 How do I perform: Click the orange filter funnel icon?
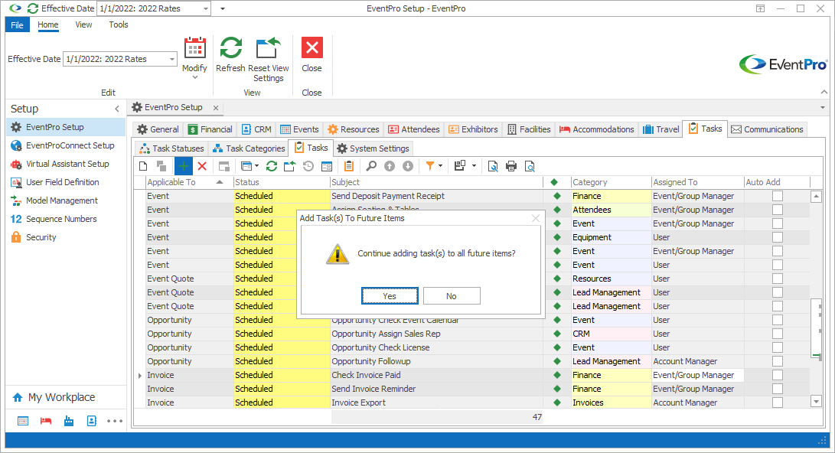(x=430, y=166)
